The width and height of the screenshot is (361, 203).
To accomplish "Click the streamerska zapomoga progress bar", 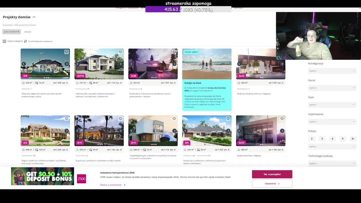I will (x=188, y=9).
